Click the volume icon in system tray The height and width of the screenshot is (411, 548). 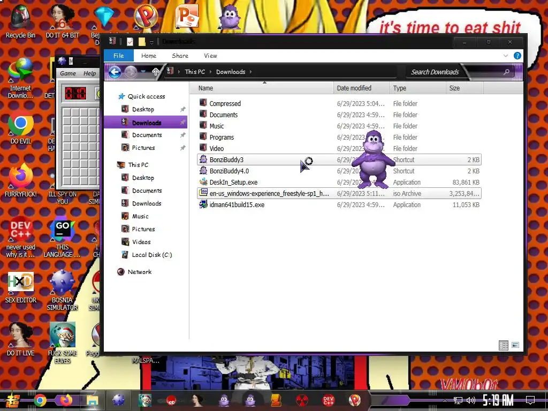coord(471,400)
